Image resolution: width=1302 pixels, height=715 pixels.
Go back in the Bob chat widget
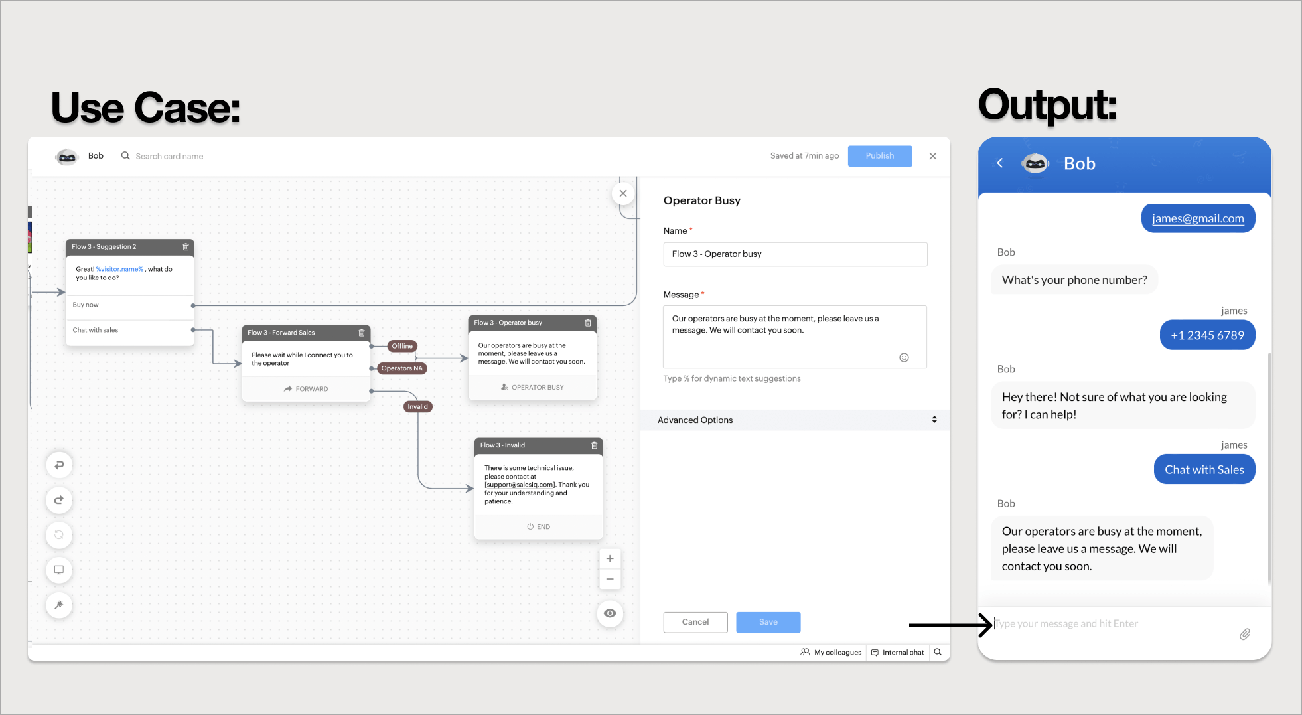pyautogui.click(x=999, y=163)
